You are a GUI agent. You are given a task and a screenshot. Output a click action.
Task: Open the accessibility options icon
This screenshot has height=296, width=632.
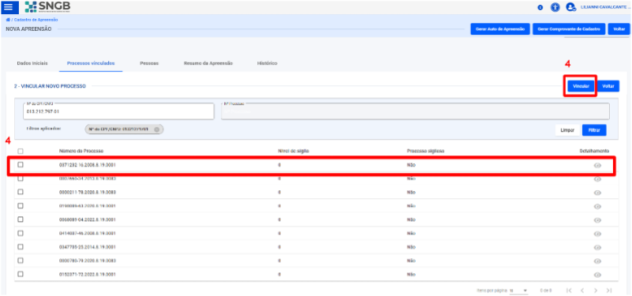(555, 7)
